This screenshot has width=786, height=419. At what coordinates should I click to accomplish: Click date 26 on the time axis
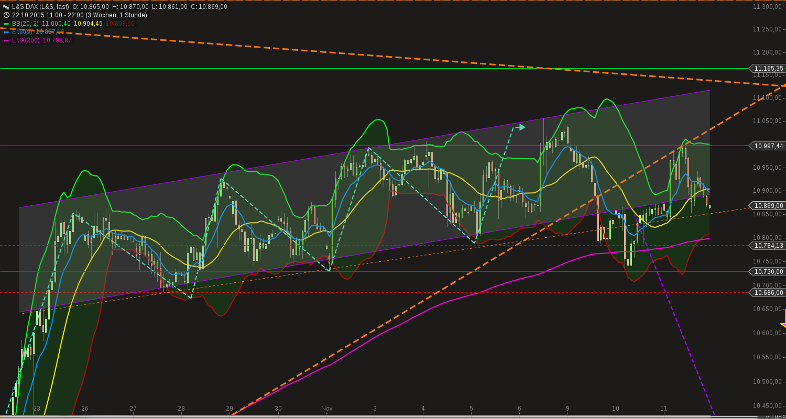pyautogui.click(x=85, y=409)
